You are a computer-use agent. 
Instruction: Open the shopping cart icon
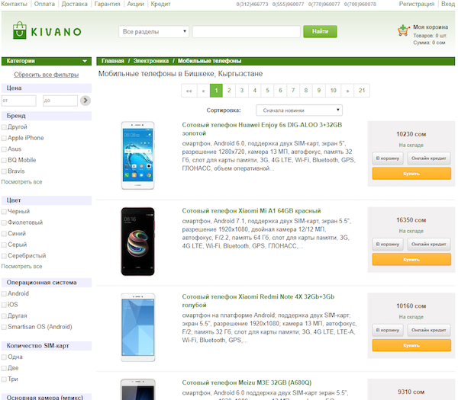tap(403, 30)
